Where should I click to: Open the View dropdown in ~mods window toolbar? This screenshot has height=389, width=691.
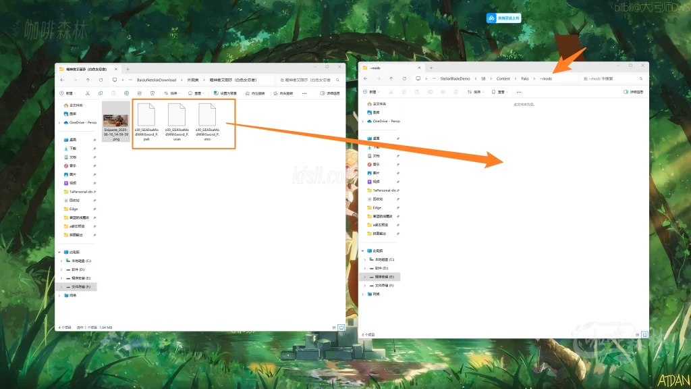pos(499,92)
